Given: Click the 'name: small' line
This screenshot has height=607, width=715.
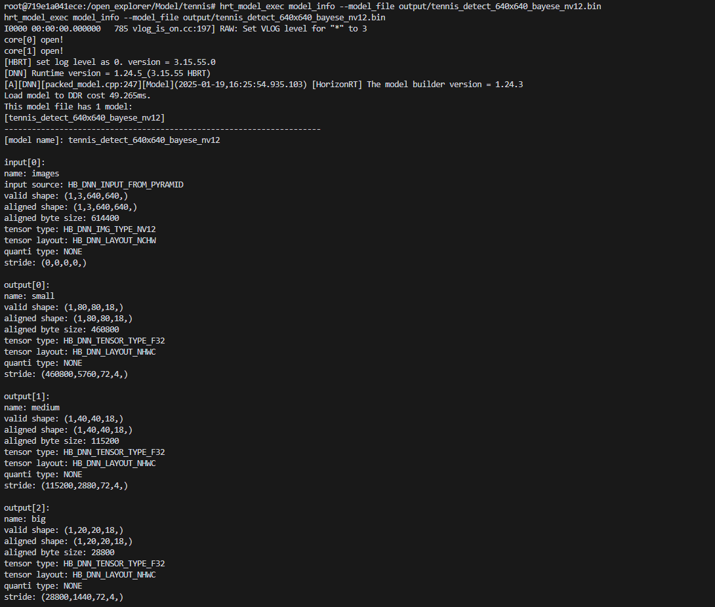Looking at the screenshot, I should 29,296.
